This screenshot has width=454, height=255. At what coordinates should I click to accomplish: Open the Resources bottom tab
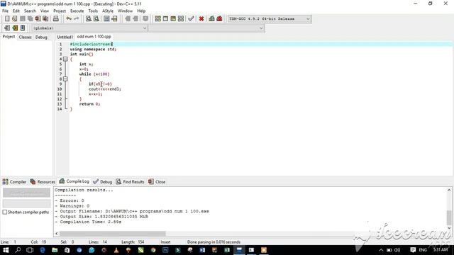pos(43,181)
